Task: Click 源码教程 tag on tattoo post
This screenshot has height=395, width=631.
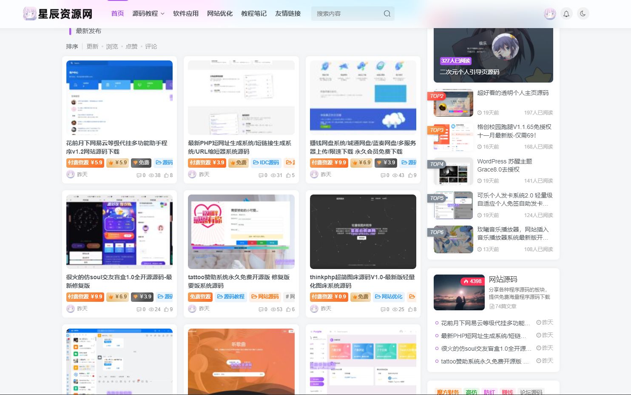Action: [x=230, y=297]
